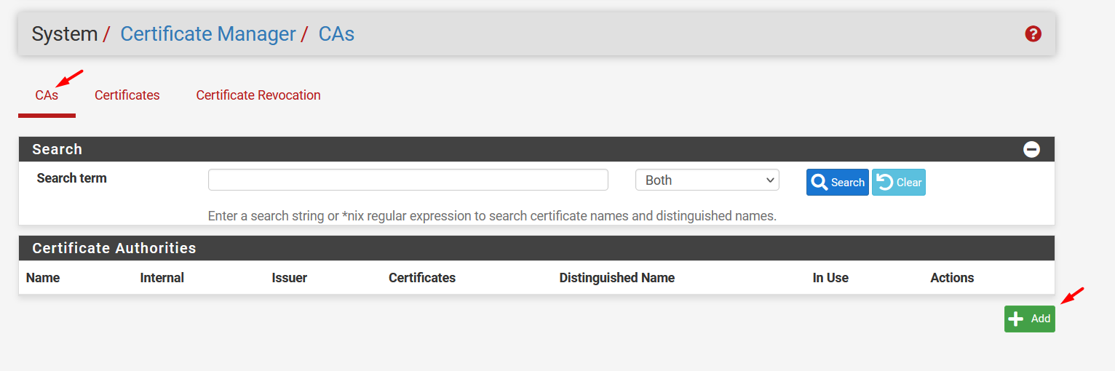Click the In Use column header
This screenshot has width=1115, height=371.
click(830, 278)
